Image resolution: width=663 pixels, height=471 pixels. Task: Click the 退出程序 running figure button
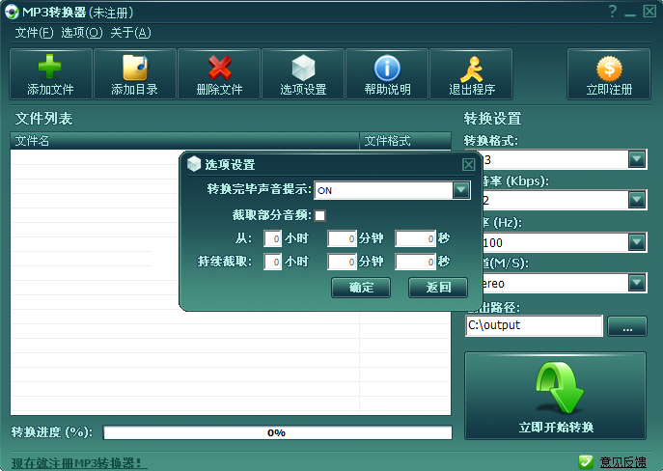(471, 74)
